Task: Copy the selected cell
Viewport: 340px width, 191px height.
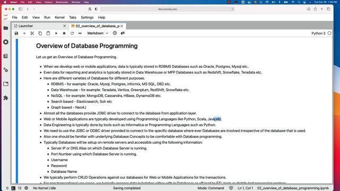Action: (x=40, y=33)
